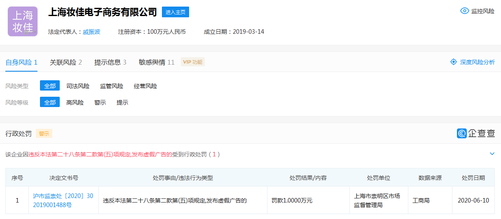Click the 工商局 data source cell
Viewport: 501px width, 219px height.
430,200
